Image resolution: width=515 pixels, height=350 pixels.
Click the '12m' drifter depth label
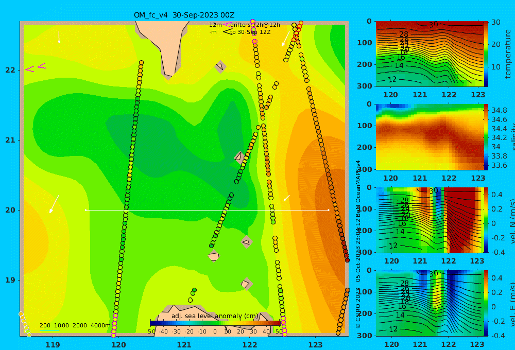(x=215, y=25)
